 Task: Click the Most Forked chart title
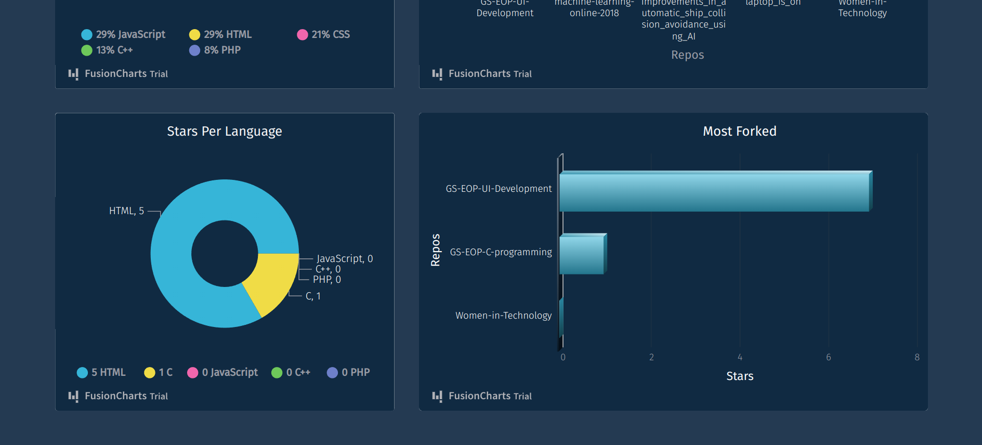point(740,132)
